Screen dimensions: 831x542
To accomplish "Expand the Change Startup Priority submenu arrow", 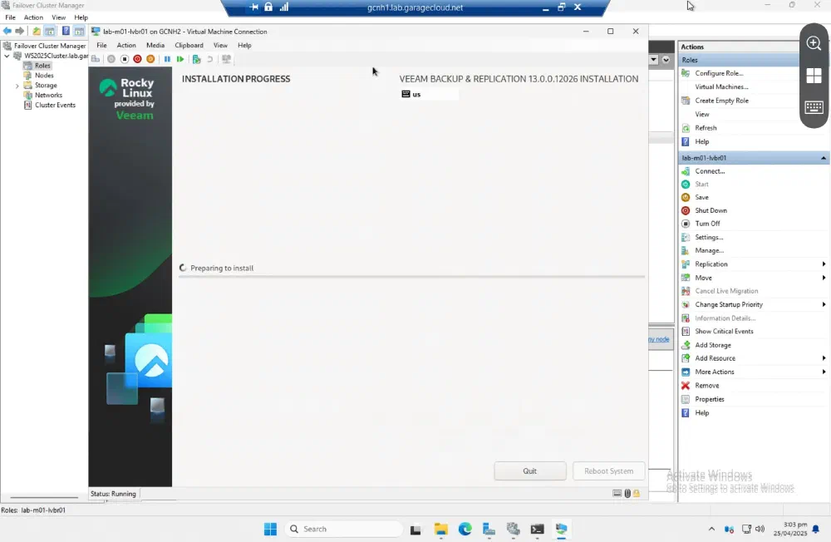I will pos(824,304).
